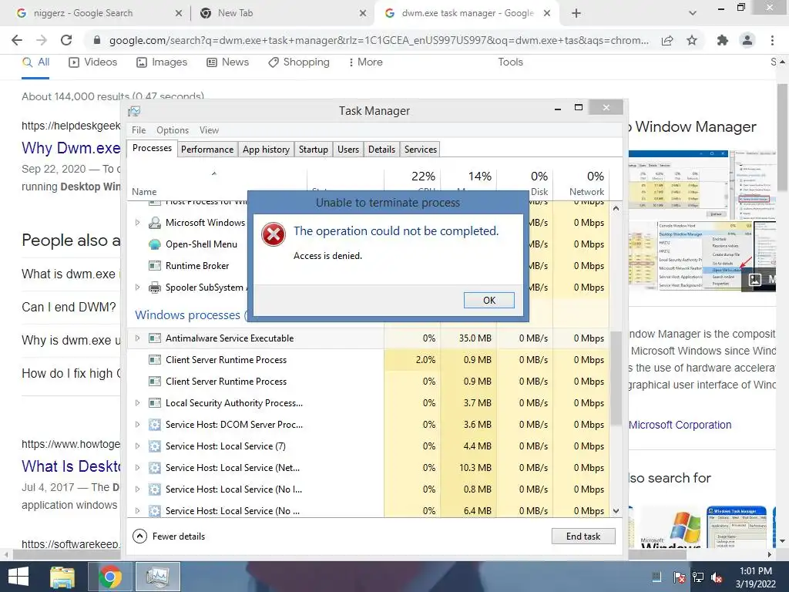
Task: Open Shopping search results
Action: 299,62
